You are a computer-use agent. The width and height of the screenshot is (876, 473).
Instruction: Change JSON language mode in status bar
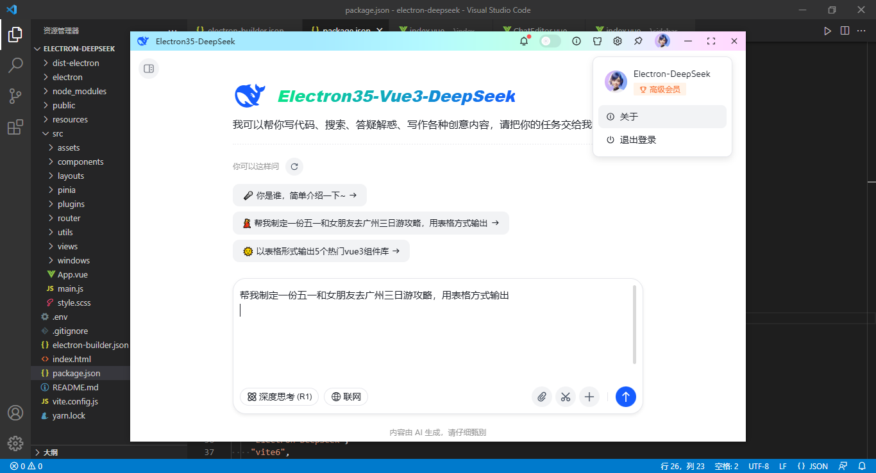[x=813, y=466]
